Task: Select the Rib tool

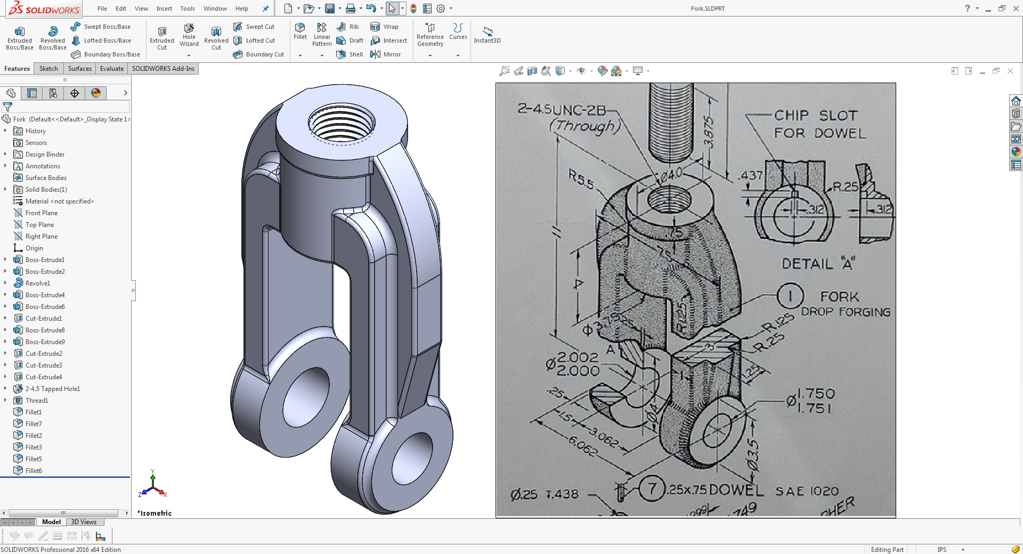Action: 347,27
